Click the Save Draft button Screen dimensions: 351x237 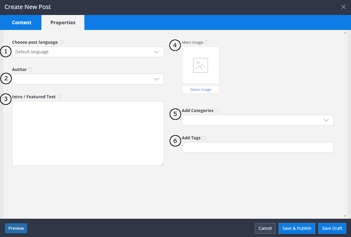coord(332,228)
